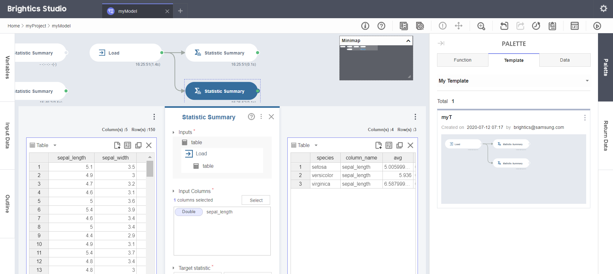Click the exclamation alert toolbar icon
Image resolution: width=613 pixels, height=274 pixels.
pos(443,26)
